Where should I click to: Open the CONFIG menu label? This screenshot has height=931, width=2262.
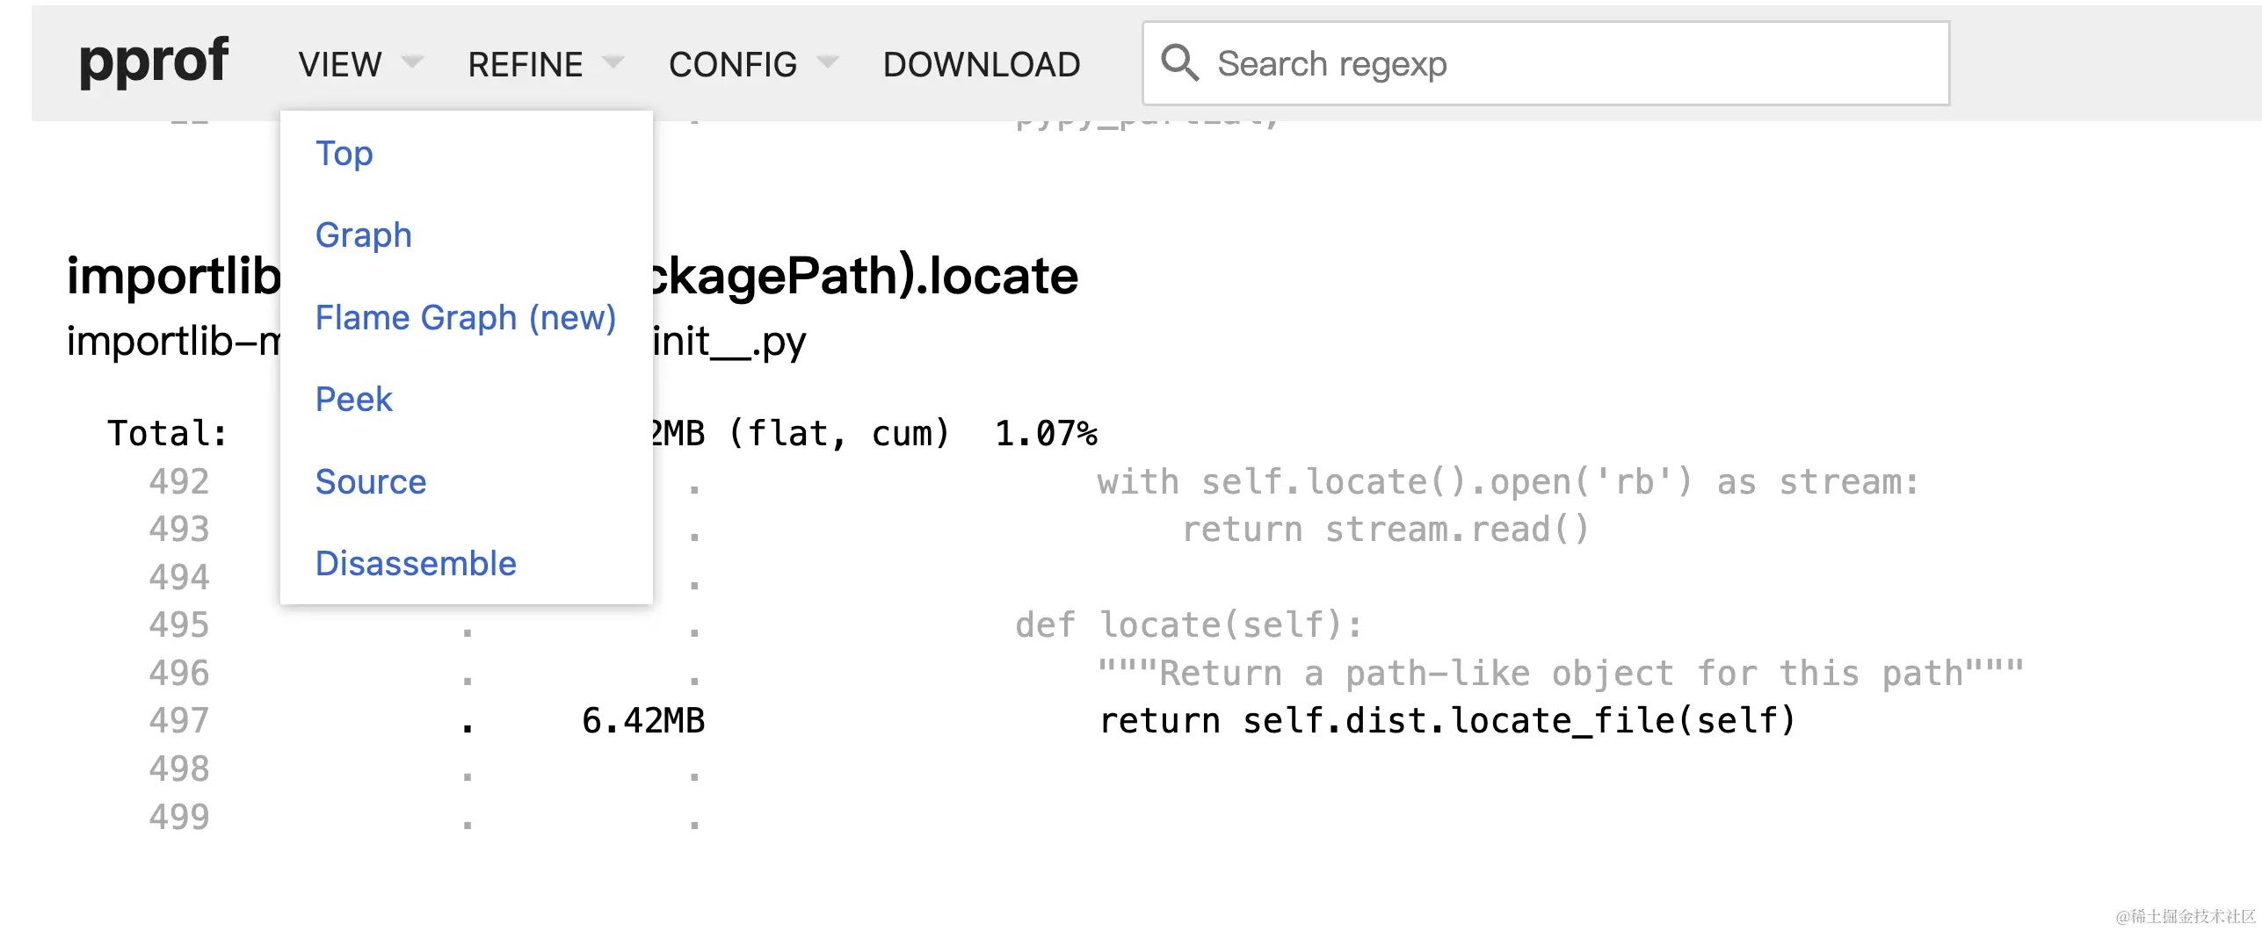click(x=733, y=64)
